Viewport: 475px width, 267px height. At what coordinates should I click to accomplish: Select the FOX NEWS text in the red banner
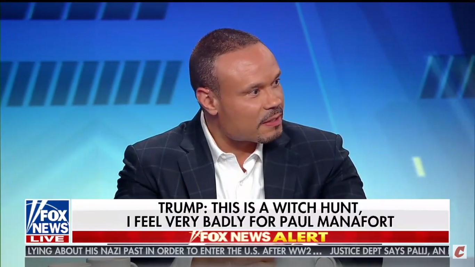(x=235, y=237)
